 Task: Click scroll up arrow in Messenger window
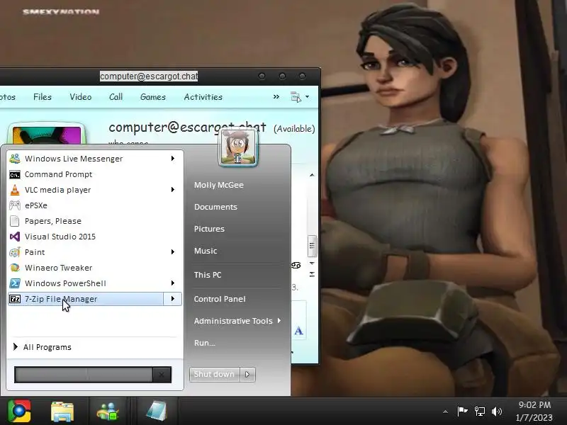click(312, 175)
